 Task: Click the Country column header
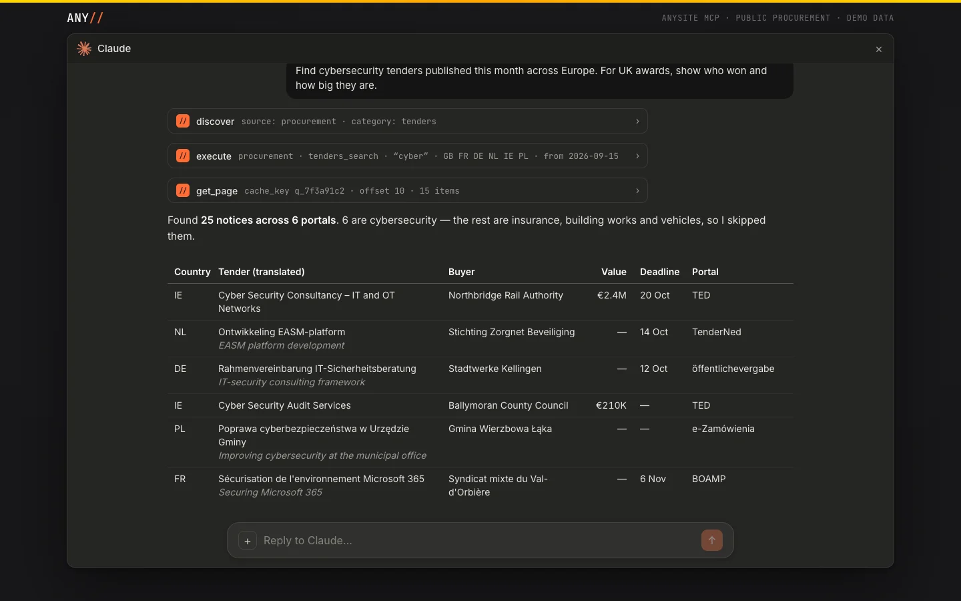click(x=192, y=272)
